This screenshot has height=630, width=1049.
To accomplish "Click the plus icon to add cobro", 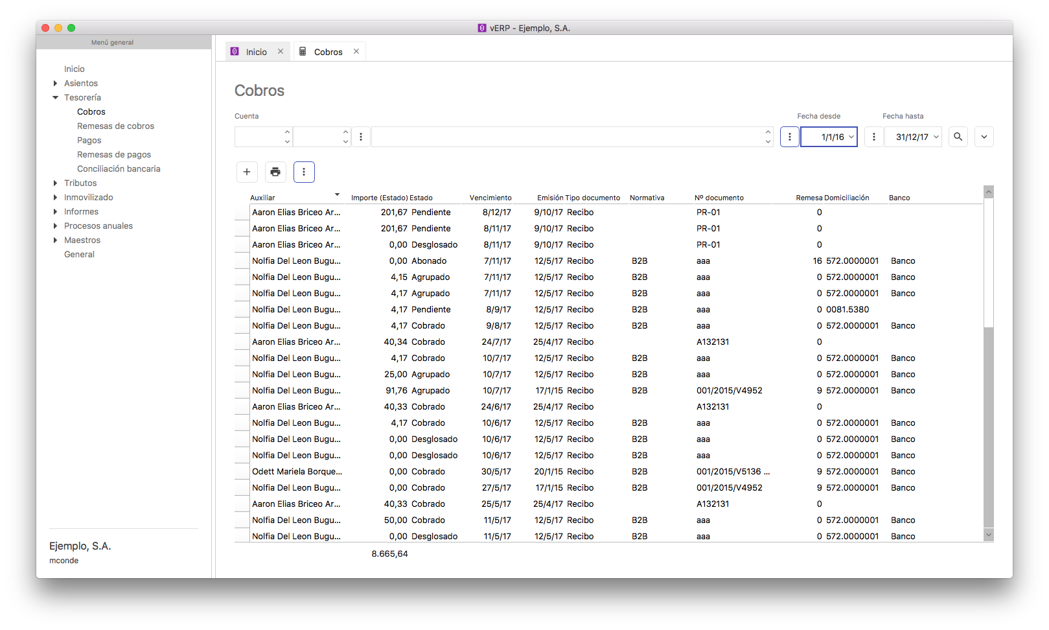I will click(247, 172).
